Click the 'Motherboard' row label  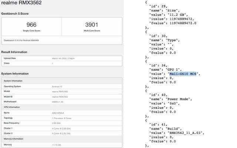coord(10,102)
